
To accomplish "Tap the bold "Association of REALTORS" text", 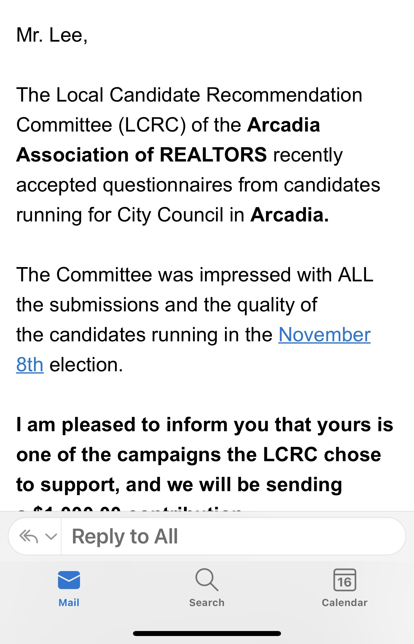I will (142, 155).
